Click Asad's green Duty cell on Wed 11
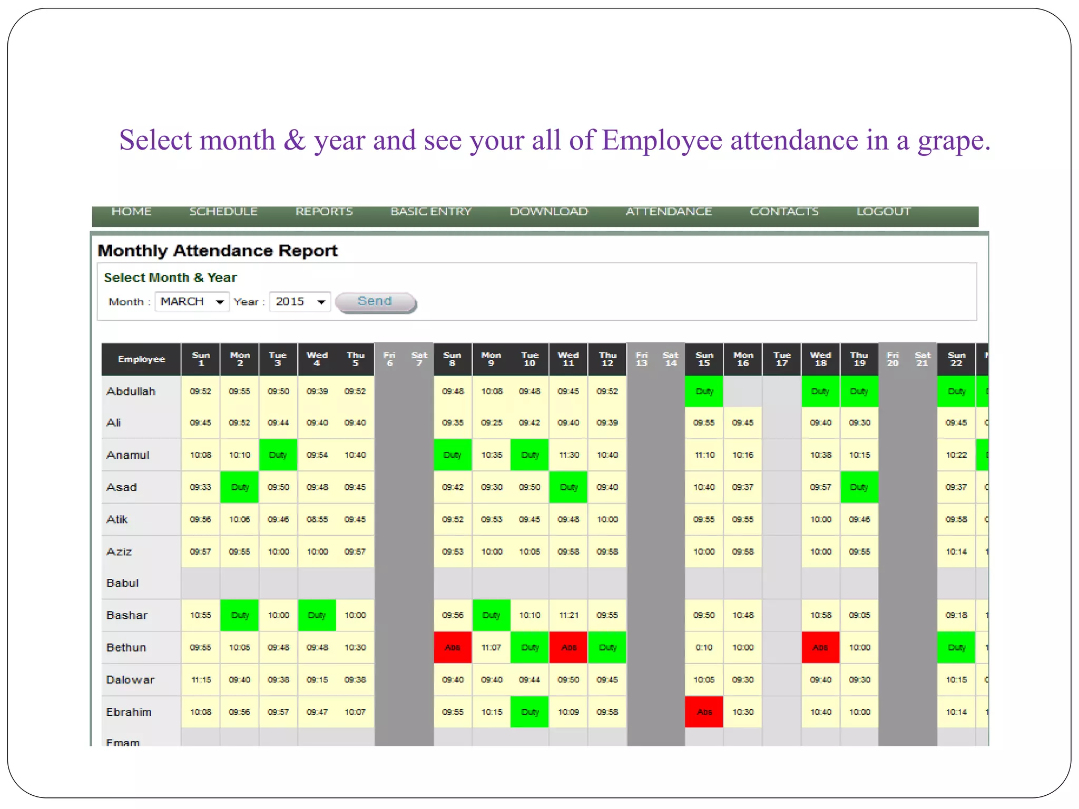Screen dimensions: 1079x809 pos(568,487)
